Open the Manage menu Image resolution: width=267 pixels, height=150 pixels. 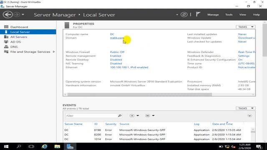(213, 15)
